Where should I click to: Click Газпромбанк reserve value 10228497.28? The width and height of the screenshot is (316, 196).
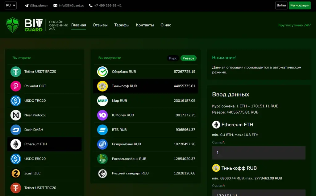185,144
